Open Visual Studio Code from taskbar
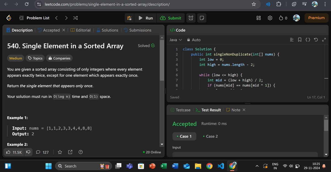 tap(220, 166)
